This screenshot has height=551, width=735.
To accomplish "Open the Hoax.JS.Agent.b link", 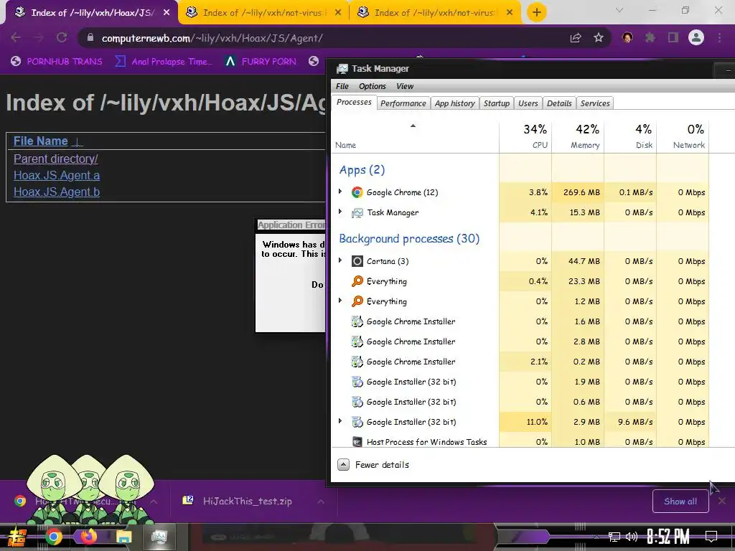I will click(57, 192).
